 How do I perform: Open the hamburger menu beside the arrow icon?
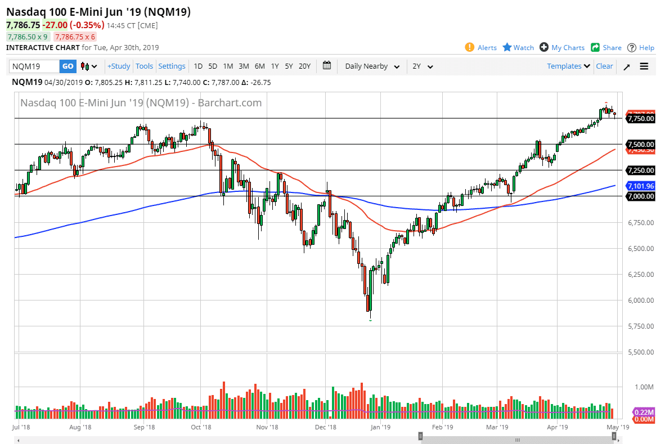(644, 66)
